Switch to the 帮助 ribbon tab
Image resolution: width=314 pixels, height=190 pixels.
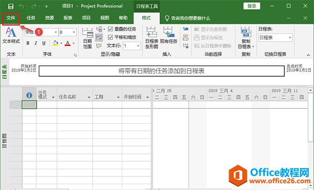click(x=123, y=18)
